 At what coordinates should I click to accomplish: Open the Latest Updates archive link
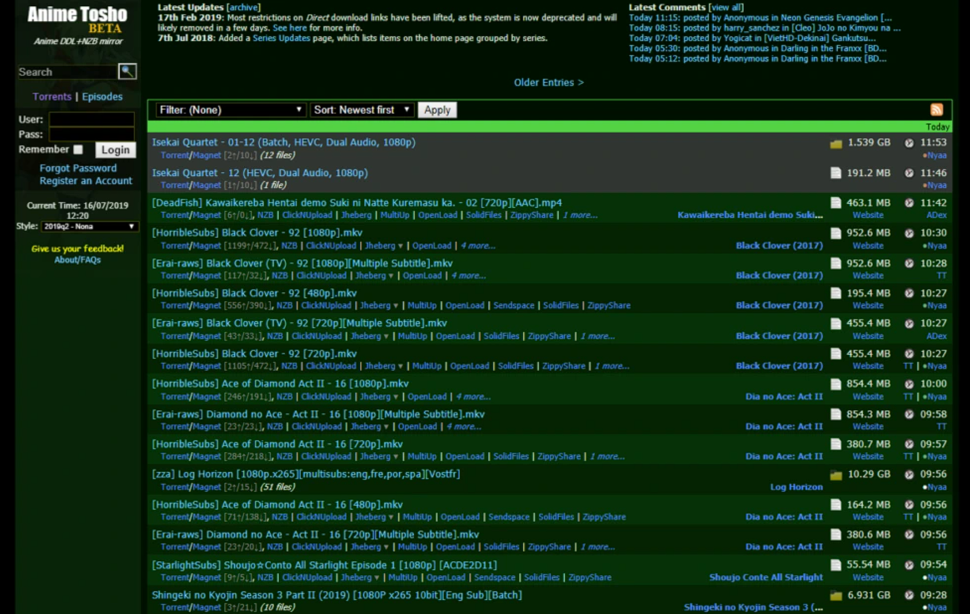(243, 7)
